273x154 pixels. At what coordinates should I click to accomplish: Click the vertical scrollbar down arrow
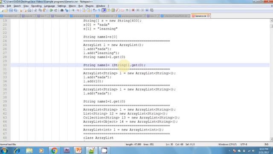(x=271, y=139)
